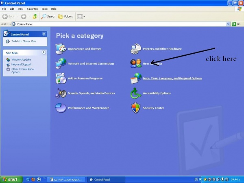Open the Tools menu
Viewport: 244px width, 183px height.
click(44, 9)
